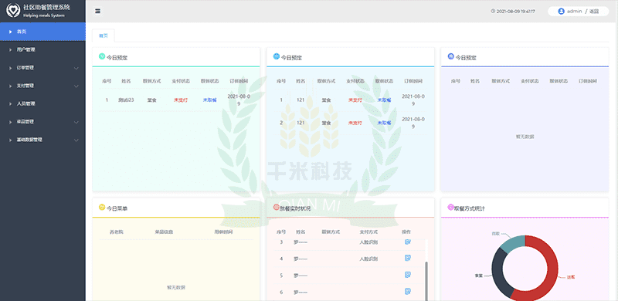Click the 今日菜单 card title
Screen dimensions: 618x301
117,208
